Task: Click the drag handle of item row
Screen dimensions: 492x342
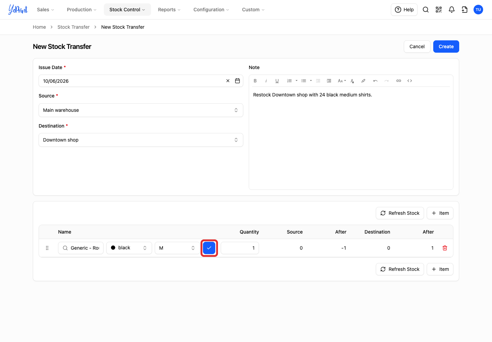Action: click(47, 248)
